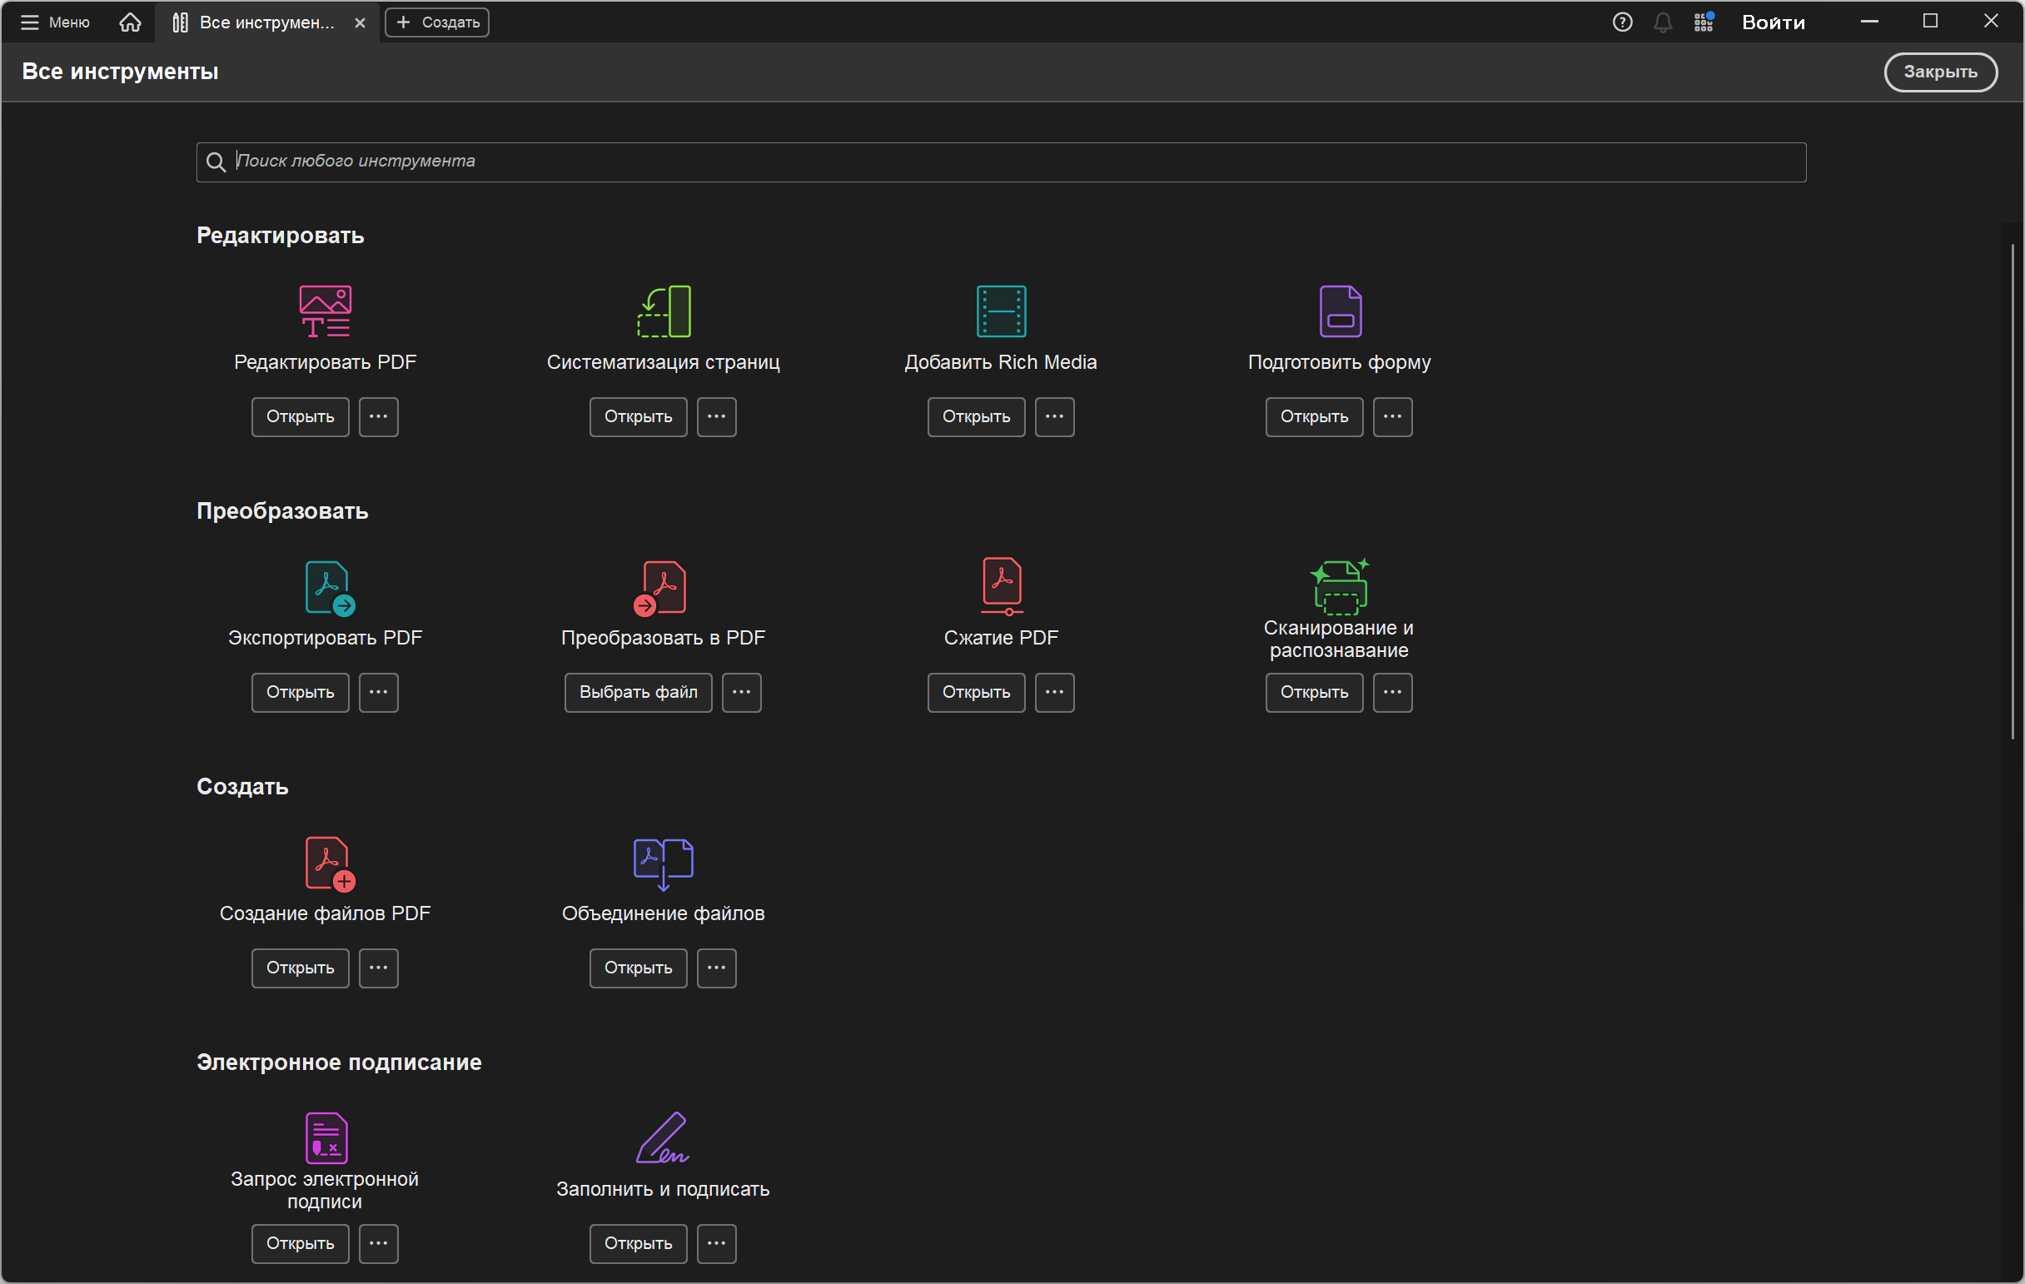Image resolution: width=2025 pixels, height=1284 pixels.
Task: Click the vertical scrollbar on the right
Action: click(x=2013, y=492)
